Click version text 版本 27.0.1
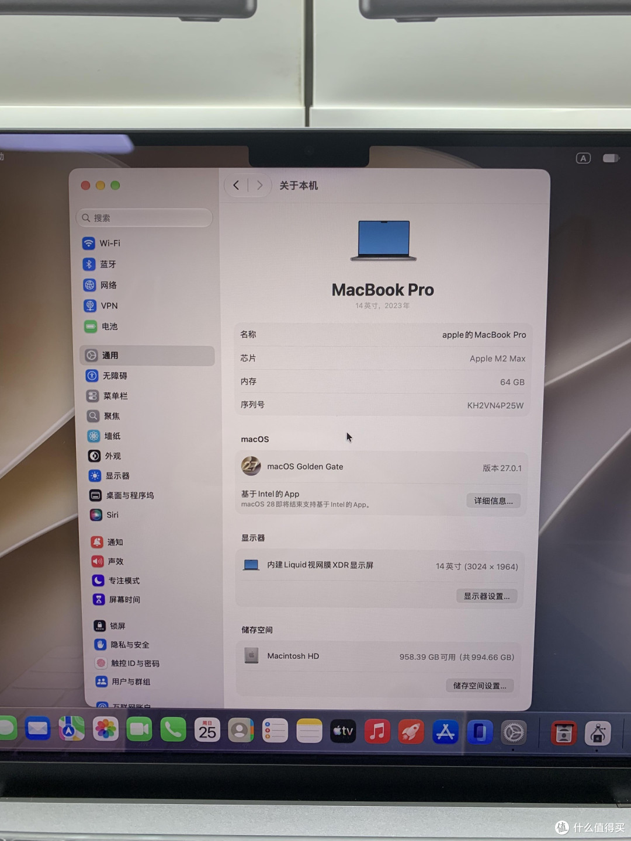Screen dimensions: 631x841 click(502, 468)
